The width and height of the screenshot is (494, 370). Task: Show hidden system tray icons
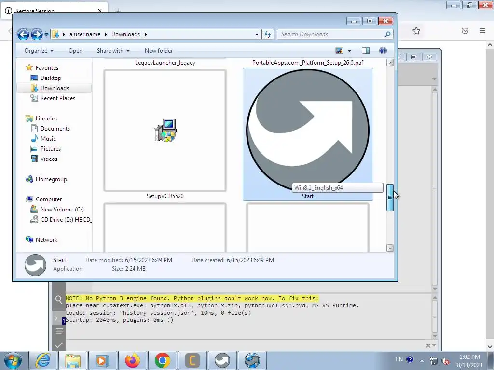tap(422, 361)
